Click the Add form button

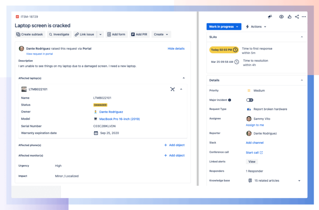pyautogui.click(x=116, y=34)
